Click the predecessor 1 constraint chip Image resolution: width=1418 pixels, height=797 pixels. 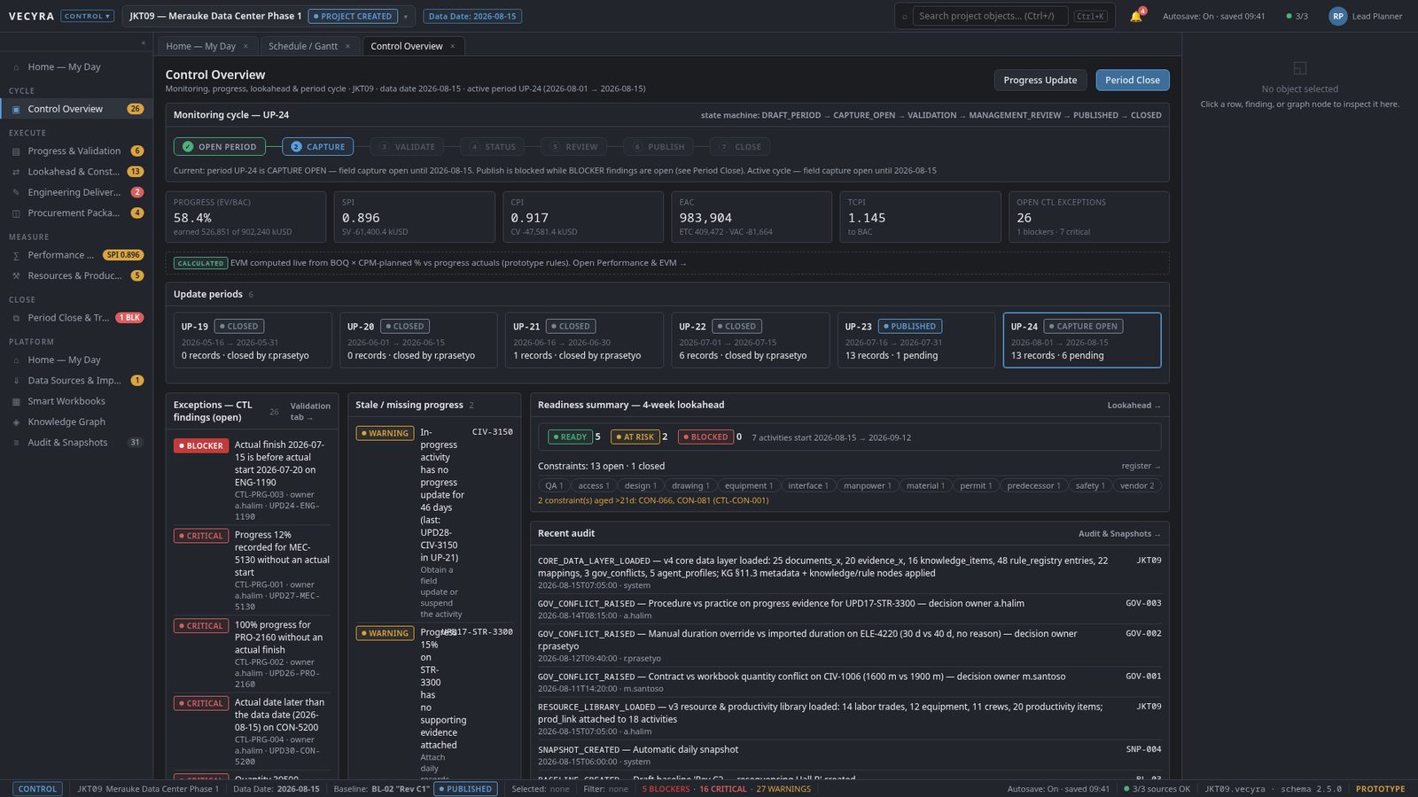point(1033,485)
